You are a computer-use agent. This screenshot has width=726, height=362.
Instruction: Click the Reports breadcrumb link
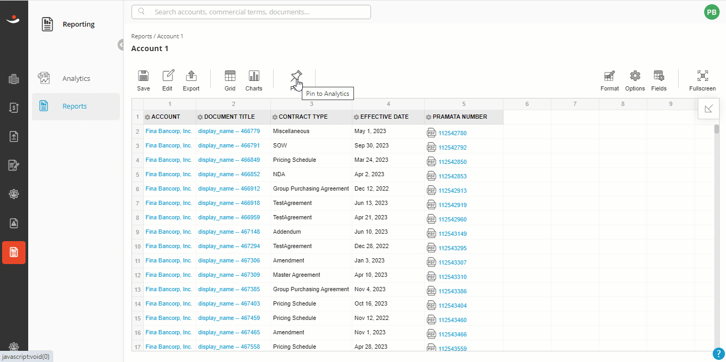(142, 36)
